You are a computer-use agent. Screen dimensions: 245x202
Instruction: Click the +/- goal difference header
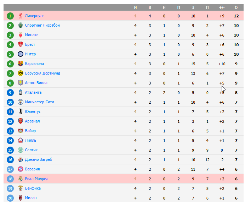click(x=222, y=7)
